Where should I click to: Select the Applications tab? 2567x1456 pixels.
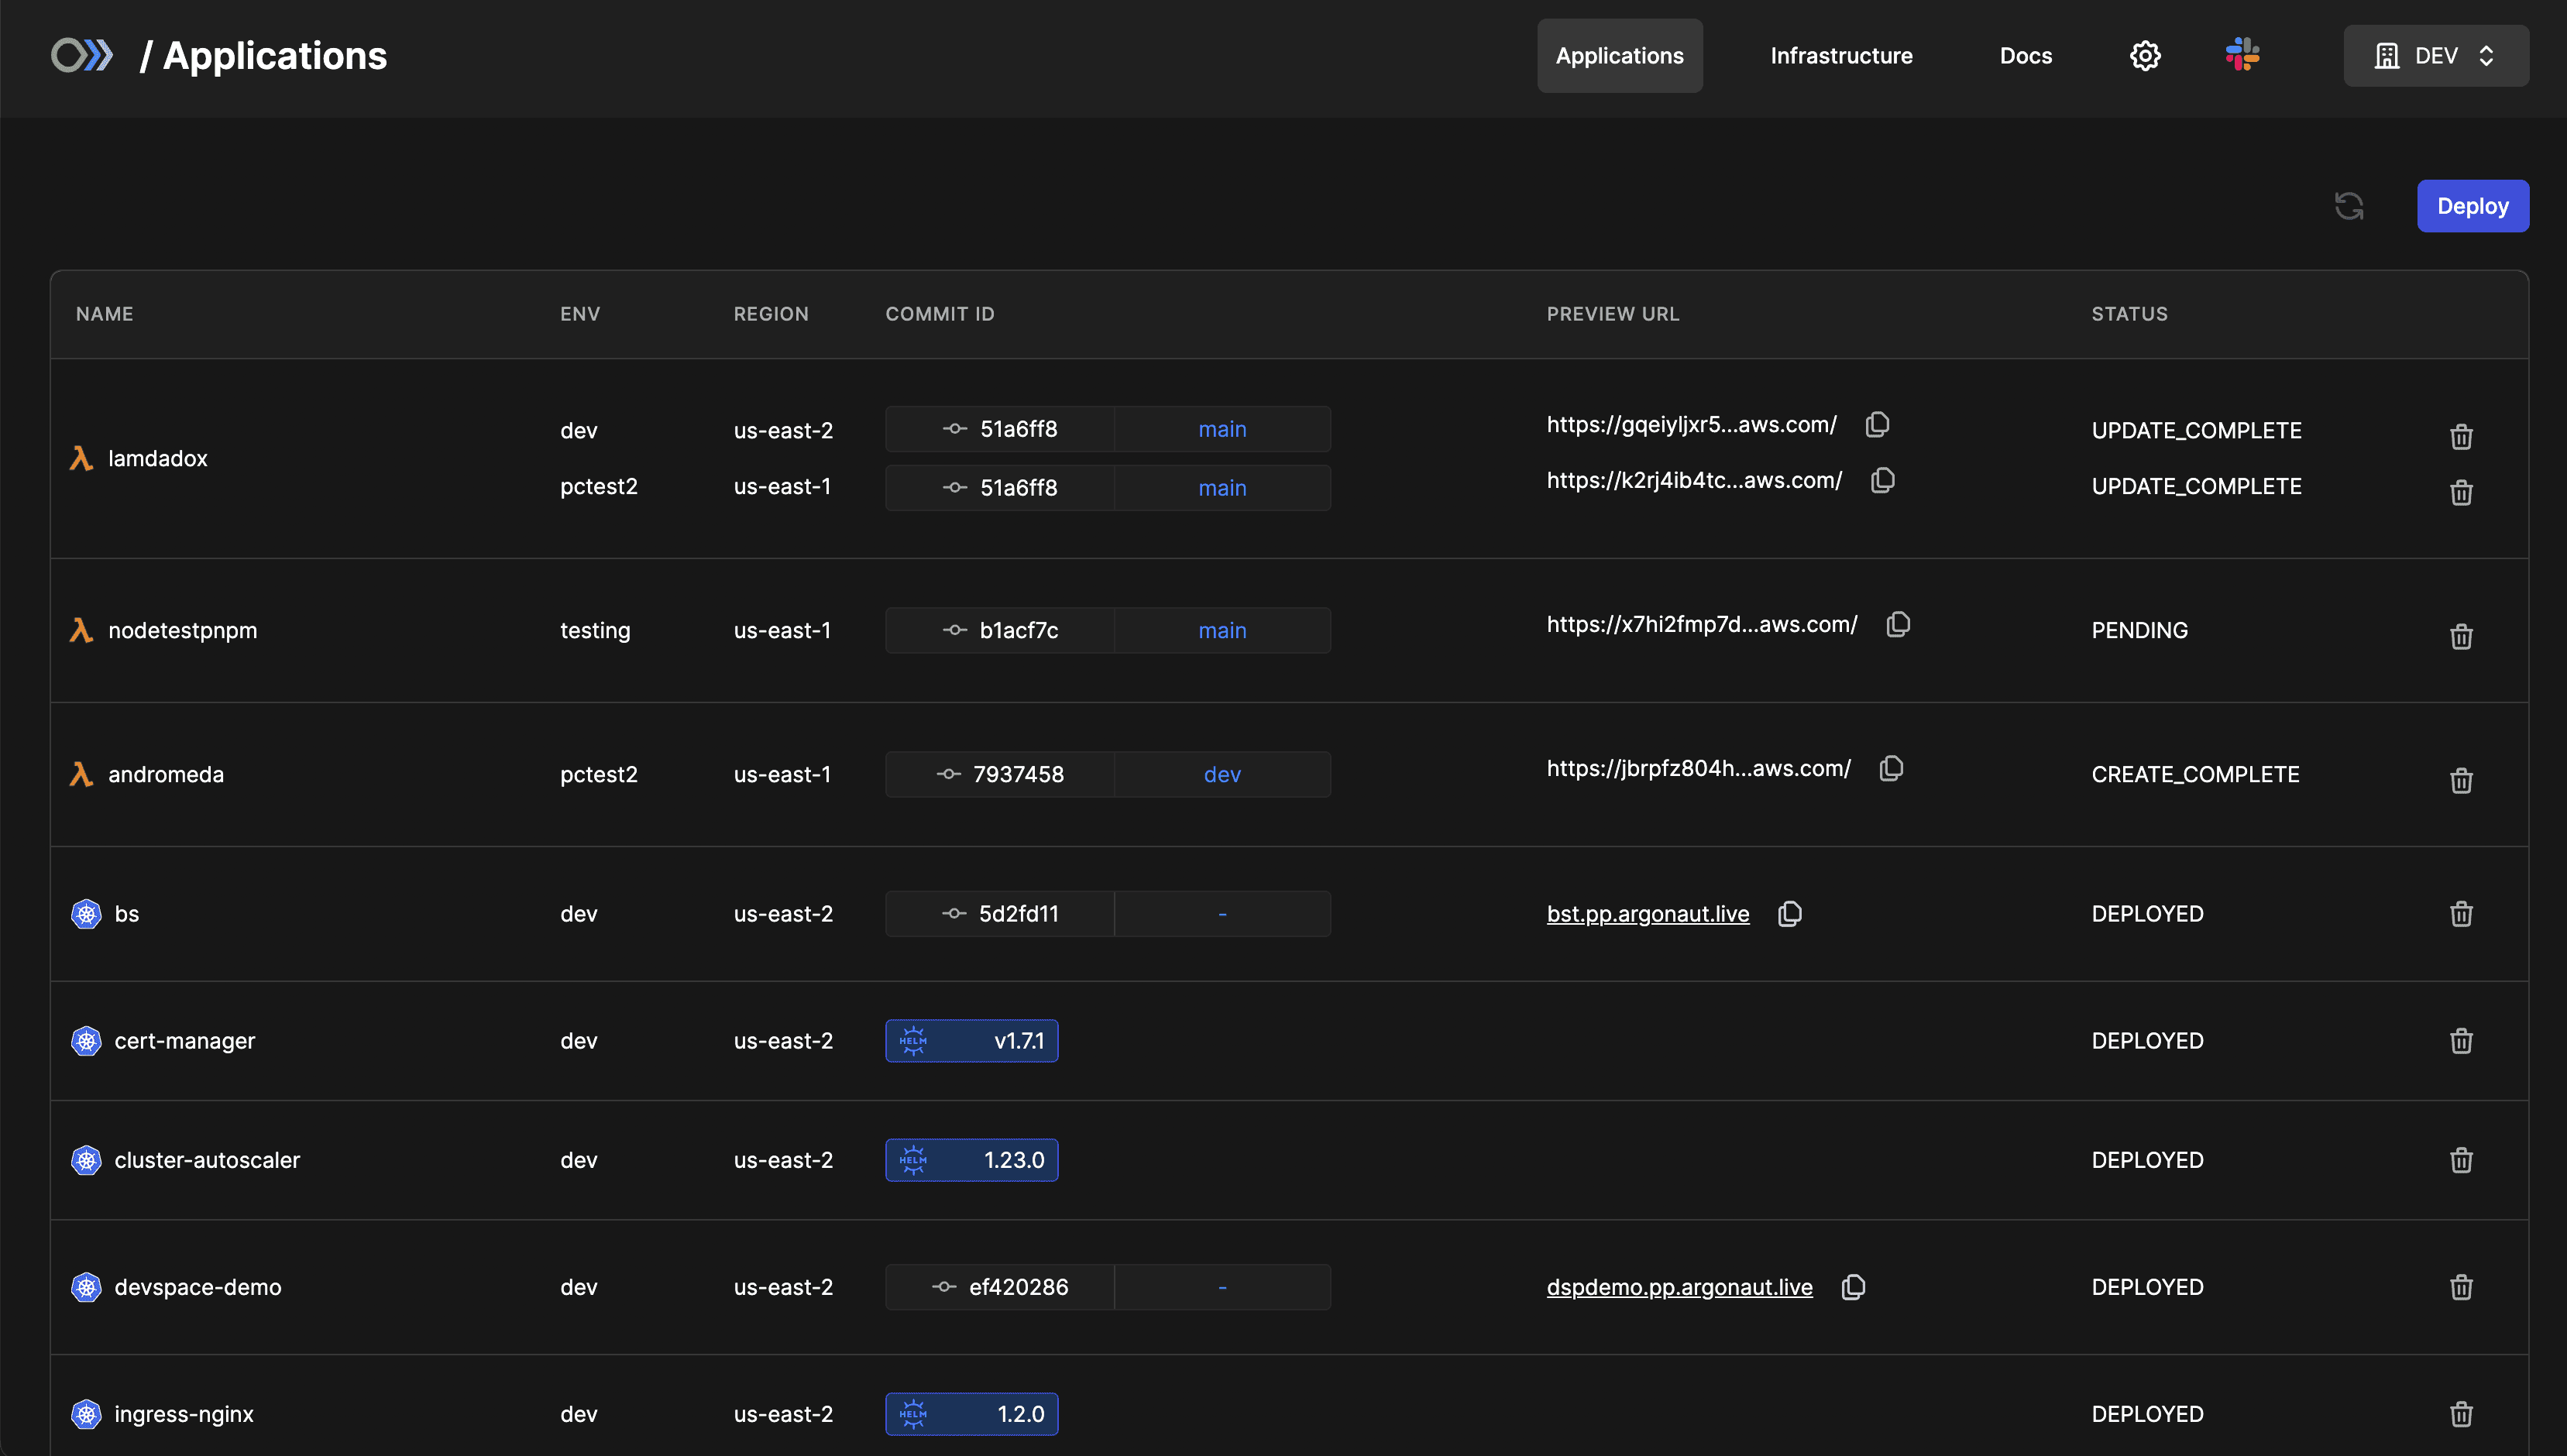pyautogui.click(x=1619, y=56)
